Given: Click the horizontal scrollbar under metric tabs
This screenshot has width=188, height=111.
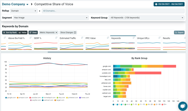Looking at the screenshot, I should tap(107, 52).
